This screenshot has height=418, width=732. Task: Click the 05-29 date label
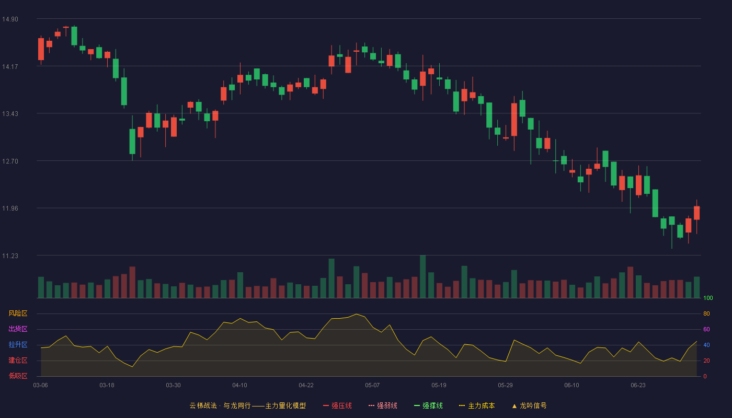pos(505,385)
